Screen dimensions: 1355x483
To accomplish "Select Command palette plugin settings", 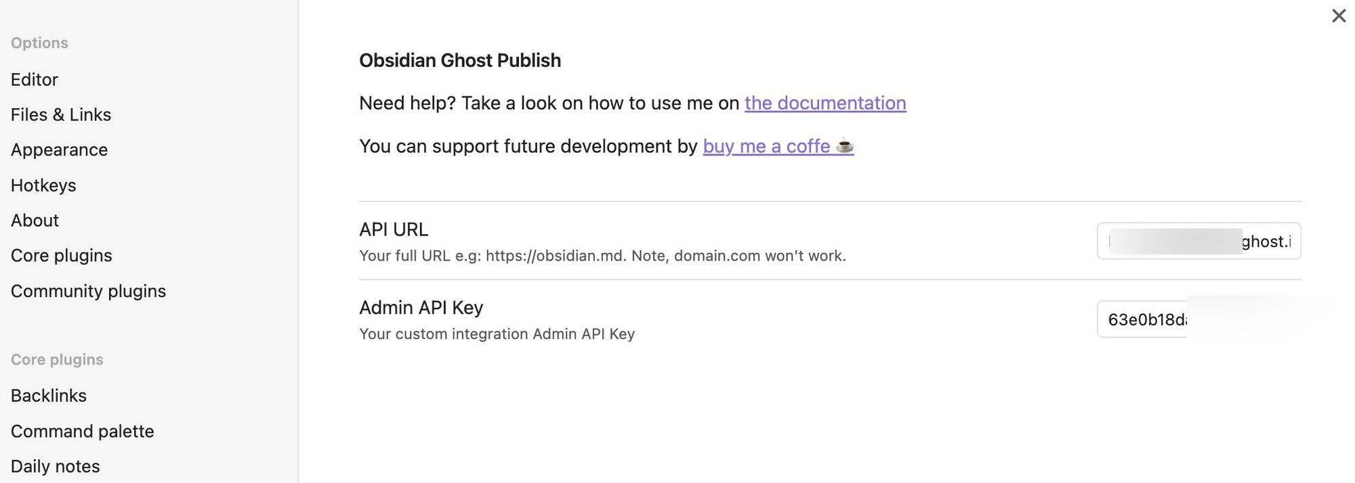I will click(x=82, y=431).
